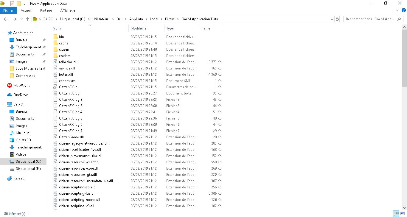
Task: Click the breadcrumb chevron right after Ce PC
Action: [56, 19]
